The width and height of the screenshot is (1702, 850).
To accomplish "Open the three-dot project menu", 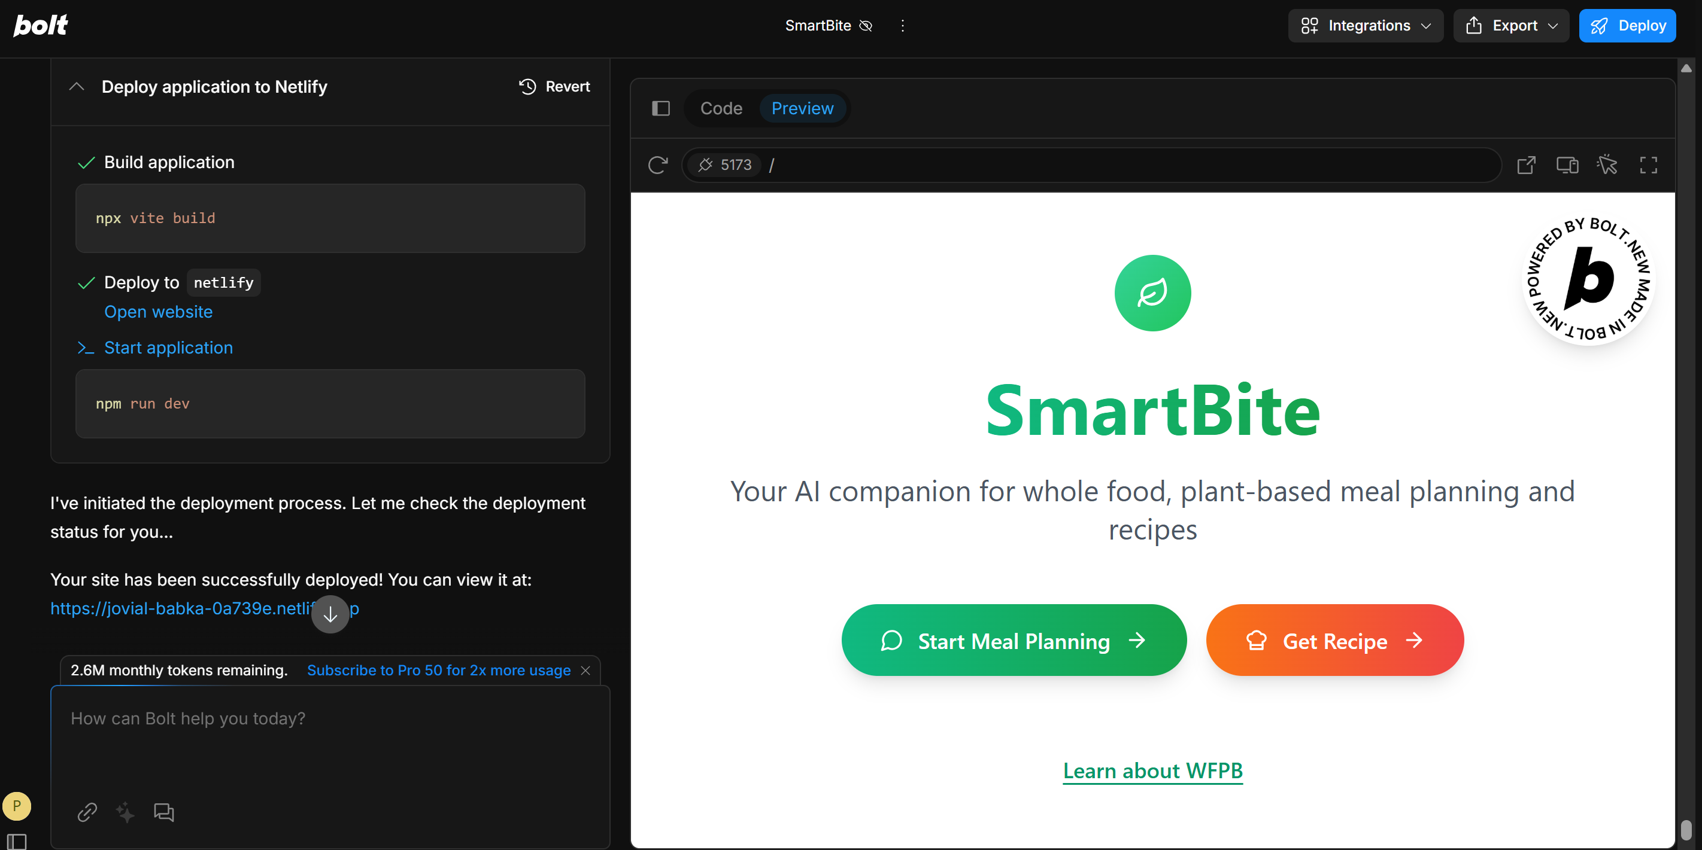I will tap(903, 26).
